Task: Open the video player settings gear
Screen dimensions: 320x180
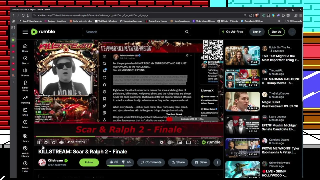Action: [162, 142]
